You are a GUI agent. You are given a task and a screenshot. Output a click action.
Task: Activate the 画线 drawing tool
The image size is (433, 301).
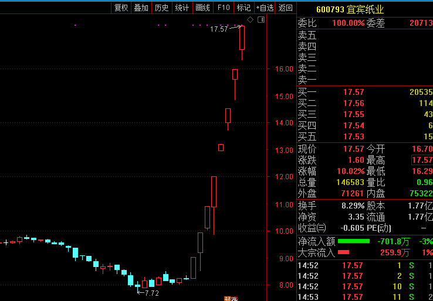click(x=202, y=8)
